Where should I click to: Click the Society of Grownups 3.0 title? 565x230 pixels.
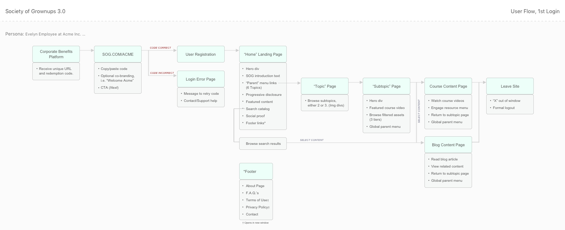[35, 11]
